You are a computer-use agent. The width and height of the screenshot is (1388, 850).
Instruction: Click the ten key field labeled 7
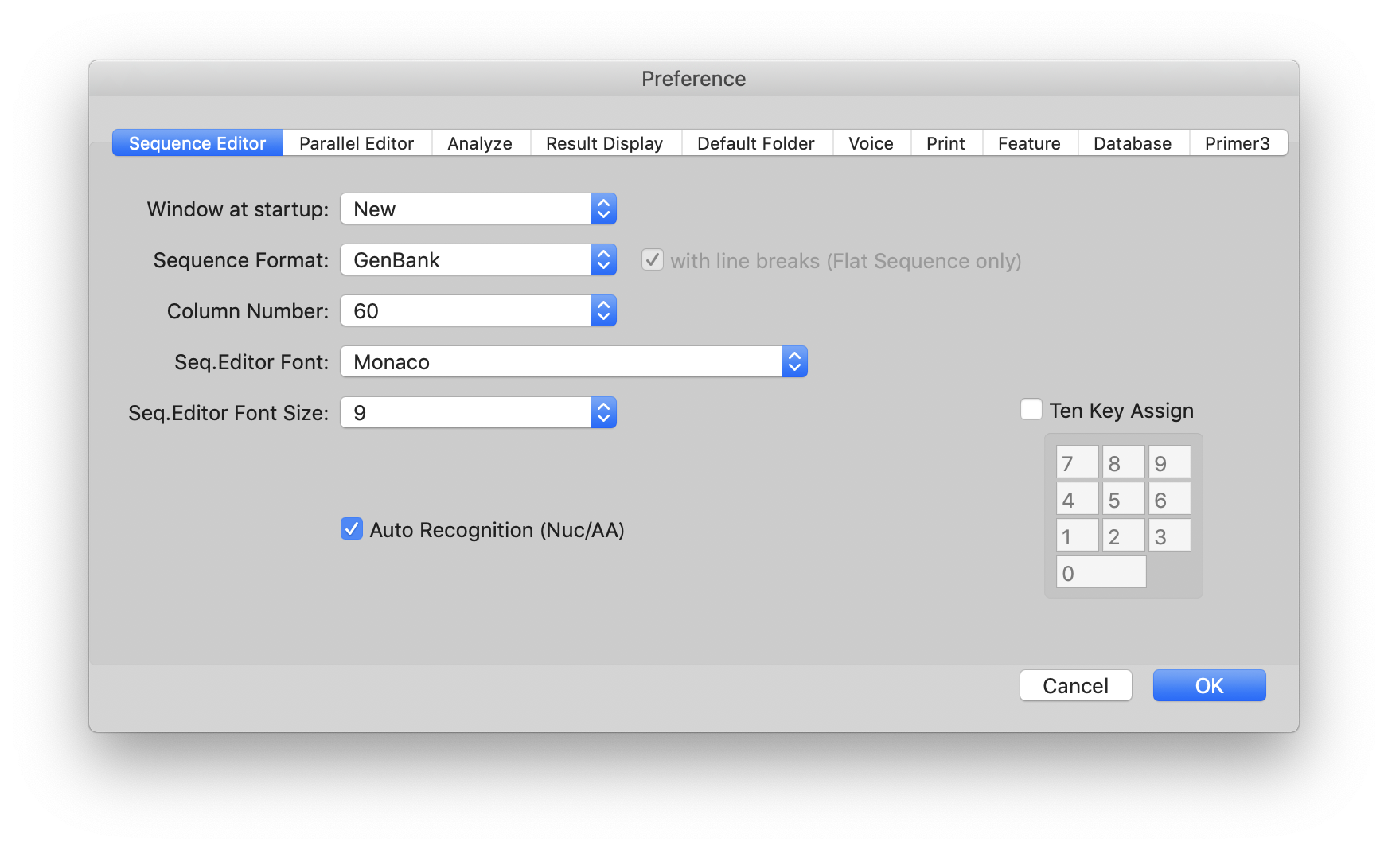point(1077,462)
